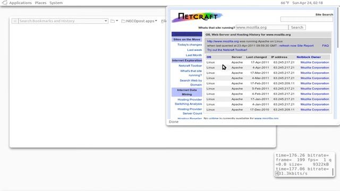Click the IP address column header
Image resolution: width=340 pixels, height=191 pixels.
tap(279, 57)
